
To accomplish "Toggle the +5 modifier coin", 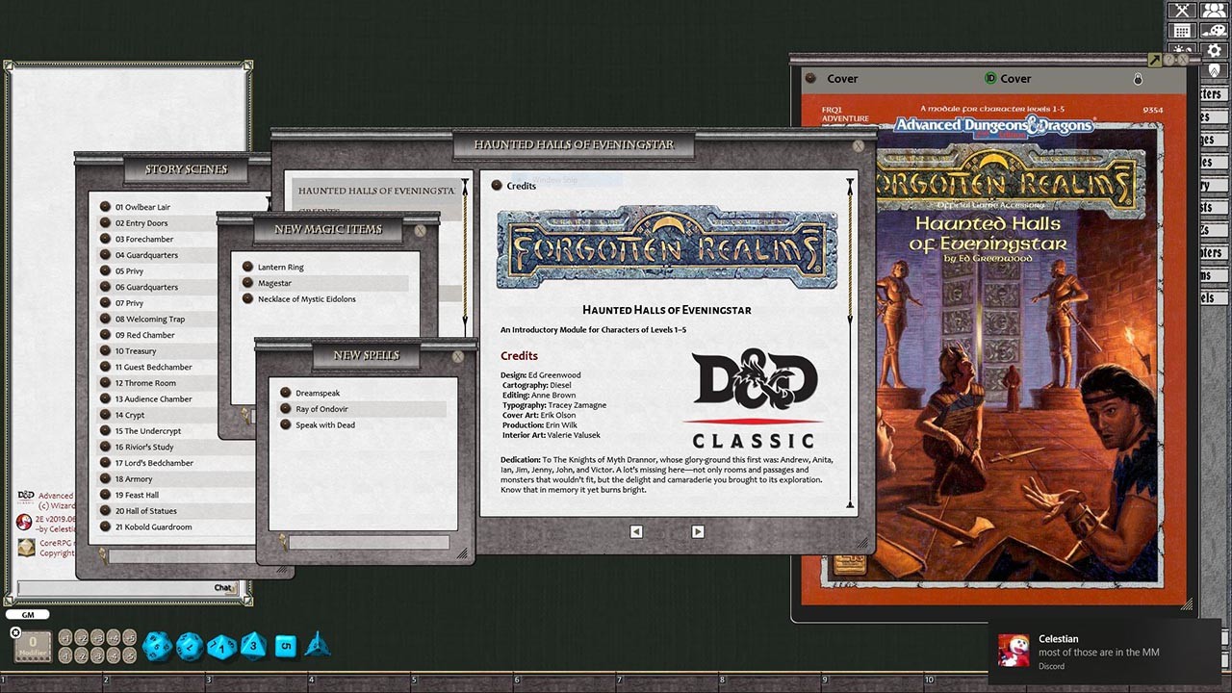I will pos(131,637).
